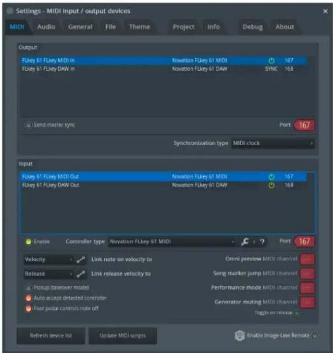
Task: Toggle power icon for FLkey MIDI Out input
Action: pos(271,176)
